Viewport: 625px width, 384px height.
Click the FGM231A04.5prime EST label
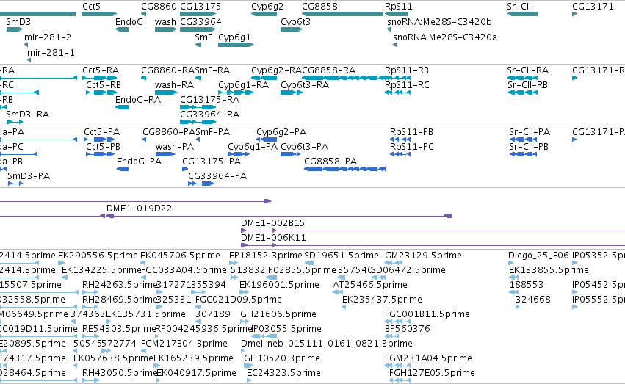428,358
